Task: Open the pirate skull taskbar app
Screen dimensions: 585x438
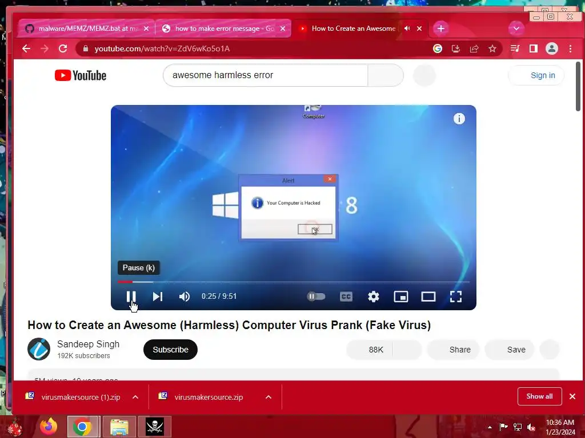Action: click(155, 427)
